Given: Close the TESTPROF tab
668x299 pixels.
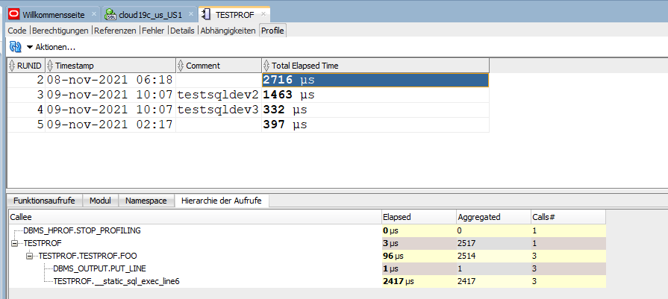Looking at the screenshot, I should 263,14.
